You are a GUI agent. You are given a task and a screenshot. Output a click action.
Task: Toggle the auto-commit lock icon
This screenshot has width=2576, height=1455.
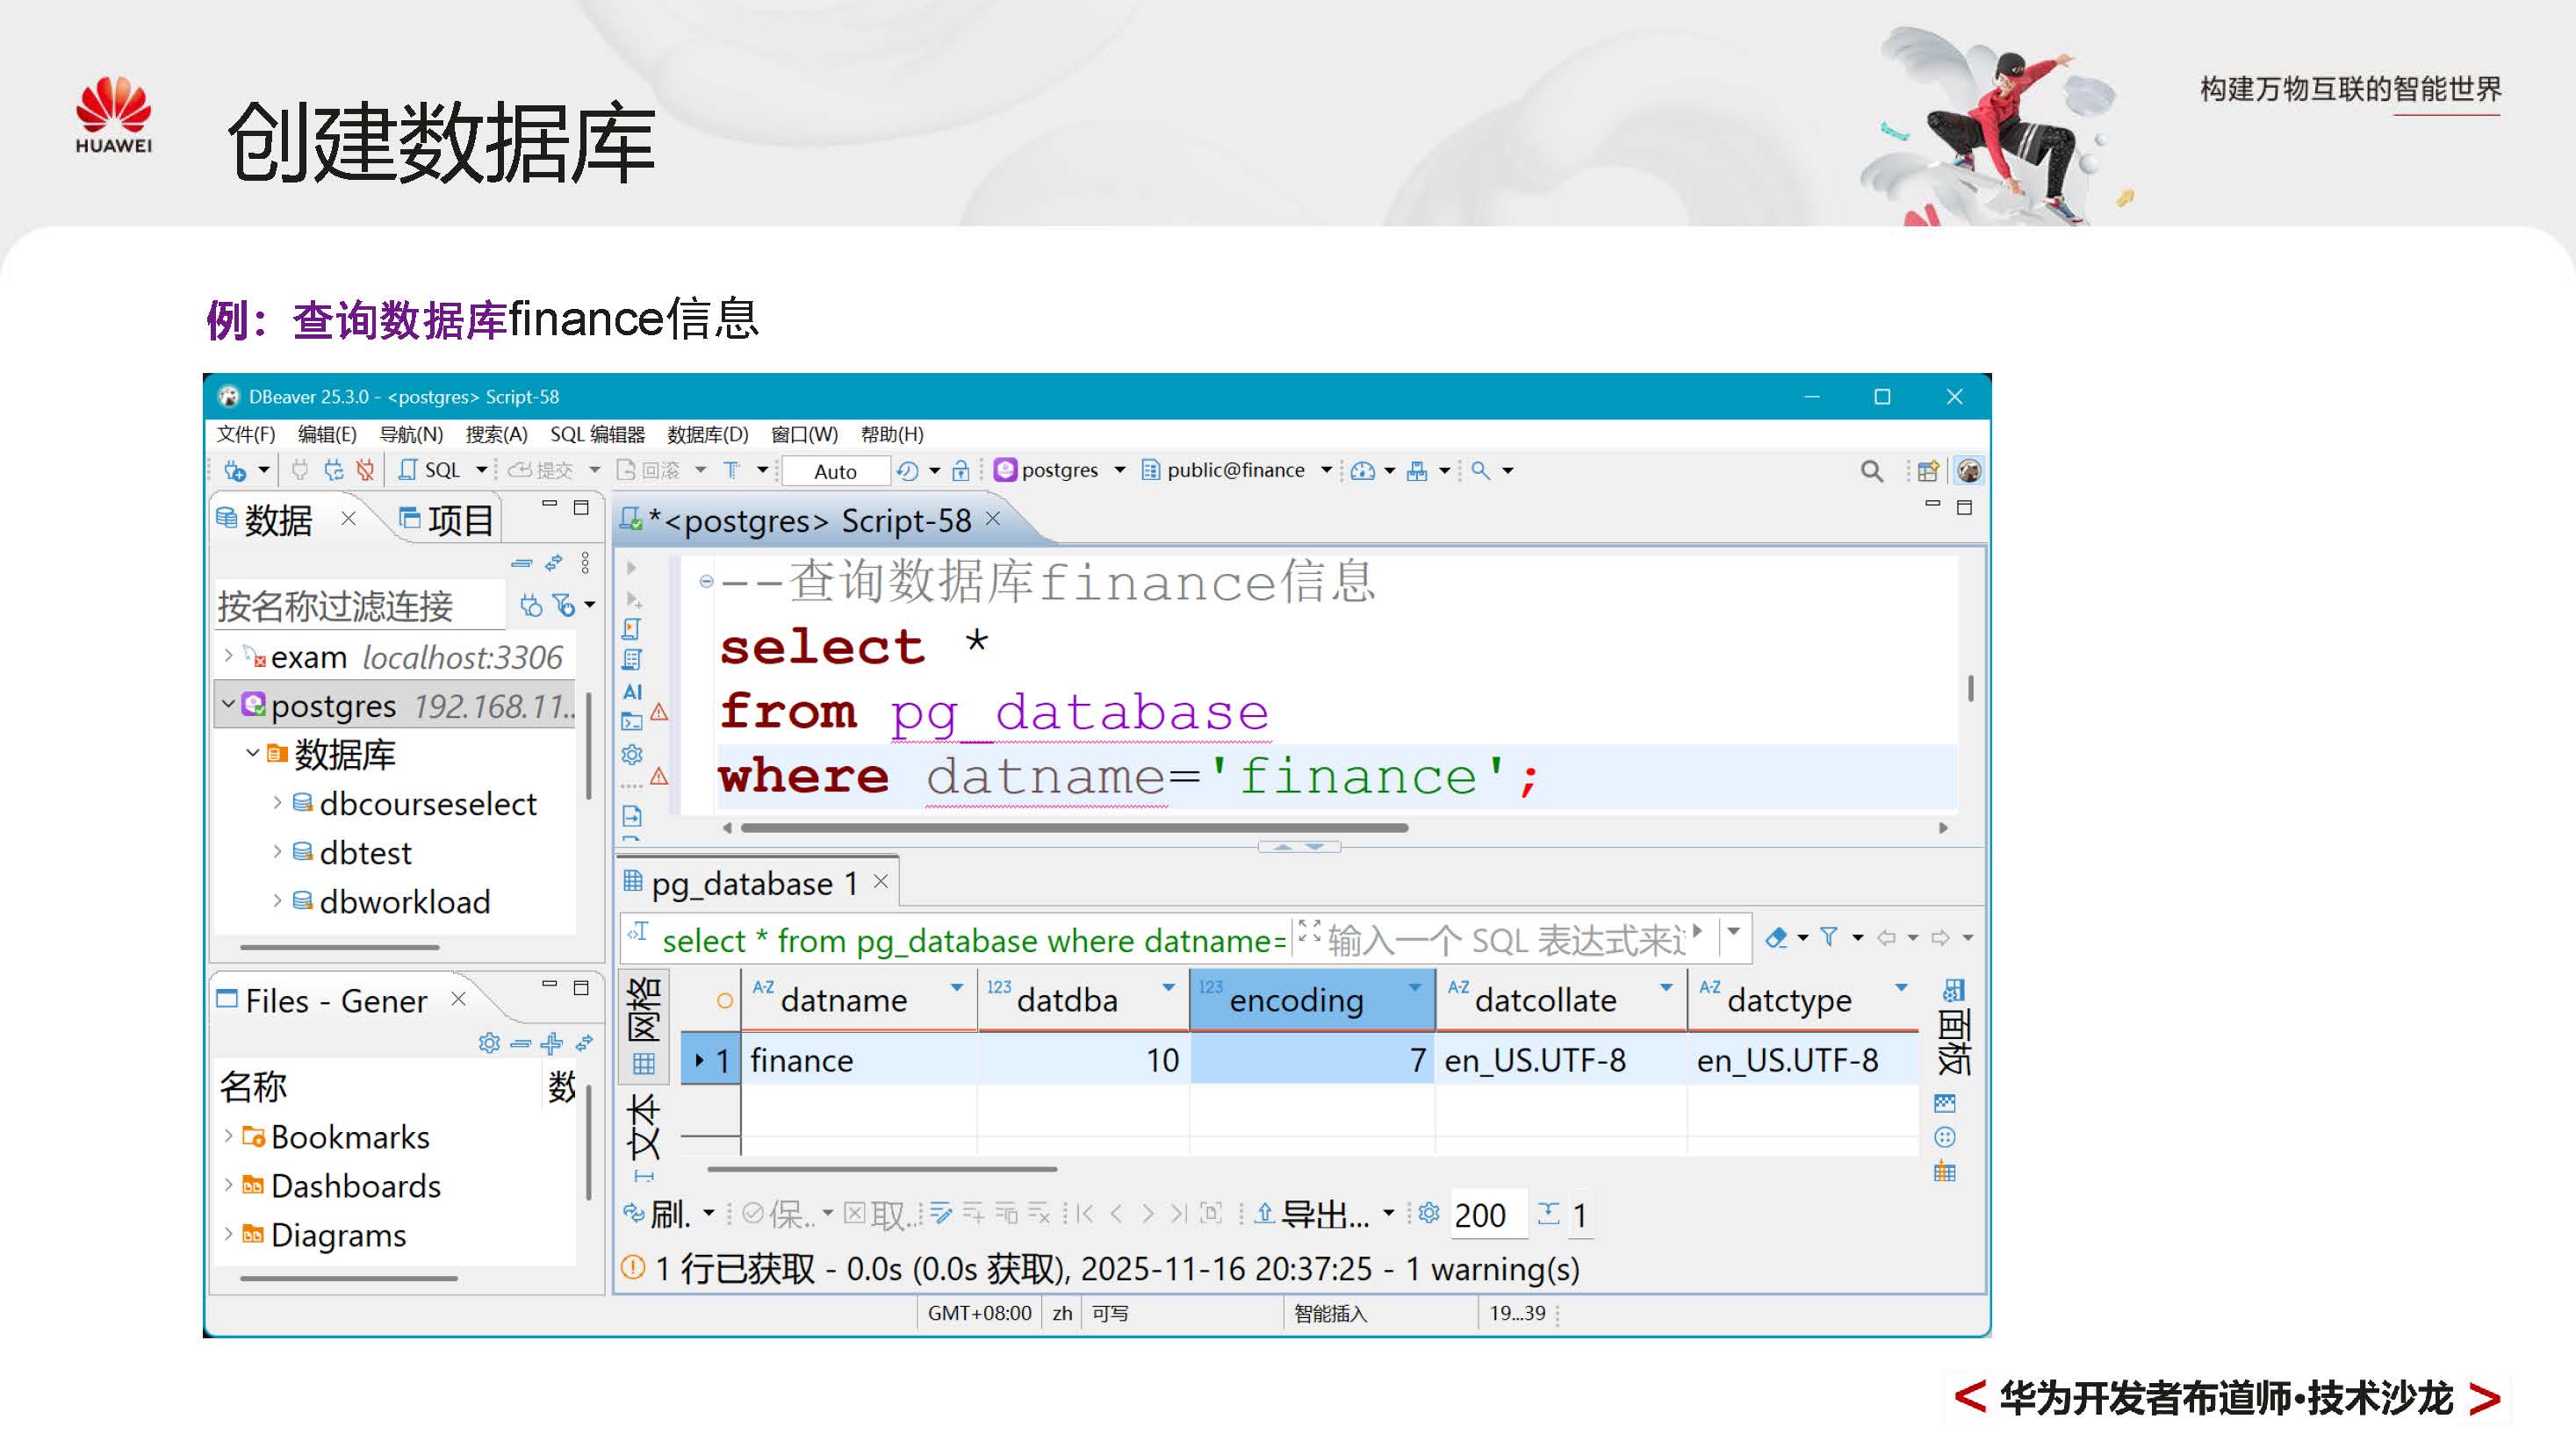tap(965, 469)
